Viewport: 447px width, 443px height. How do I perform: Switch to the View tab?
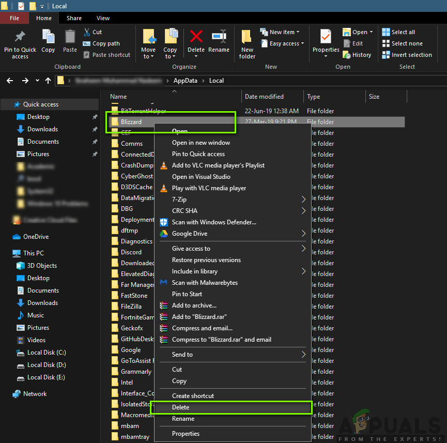coord(102,18)
